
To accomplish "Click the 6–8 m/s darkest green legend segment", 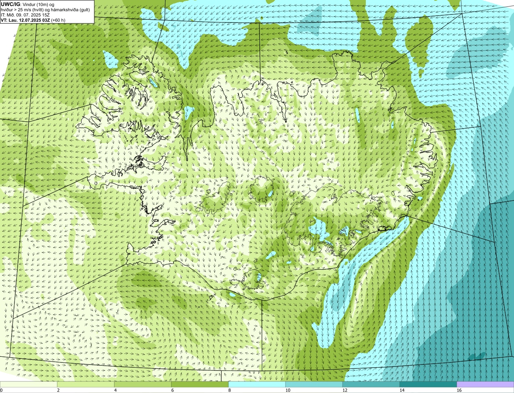I will 200,384.
